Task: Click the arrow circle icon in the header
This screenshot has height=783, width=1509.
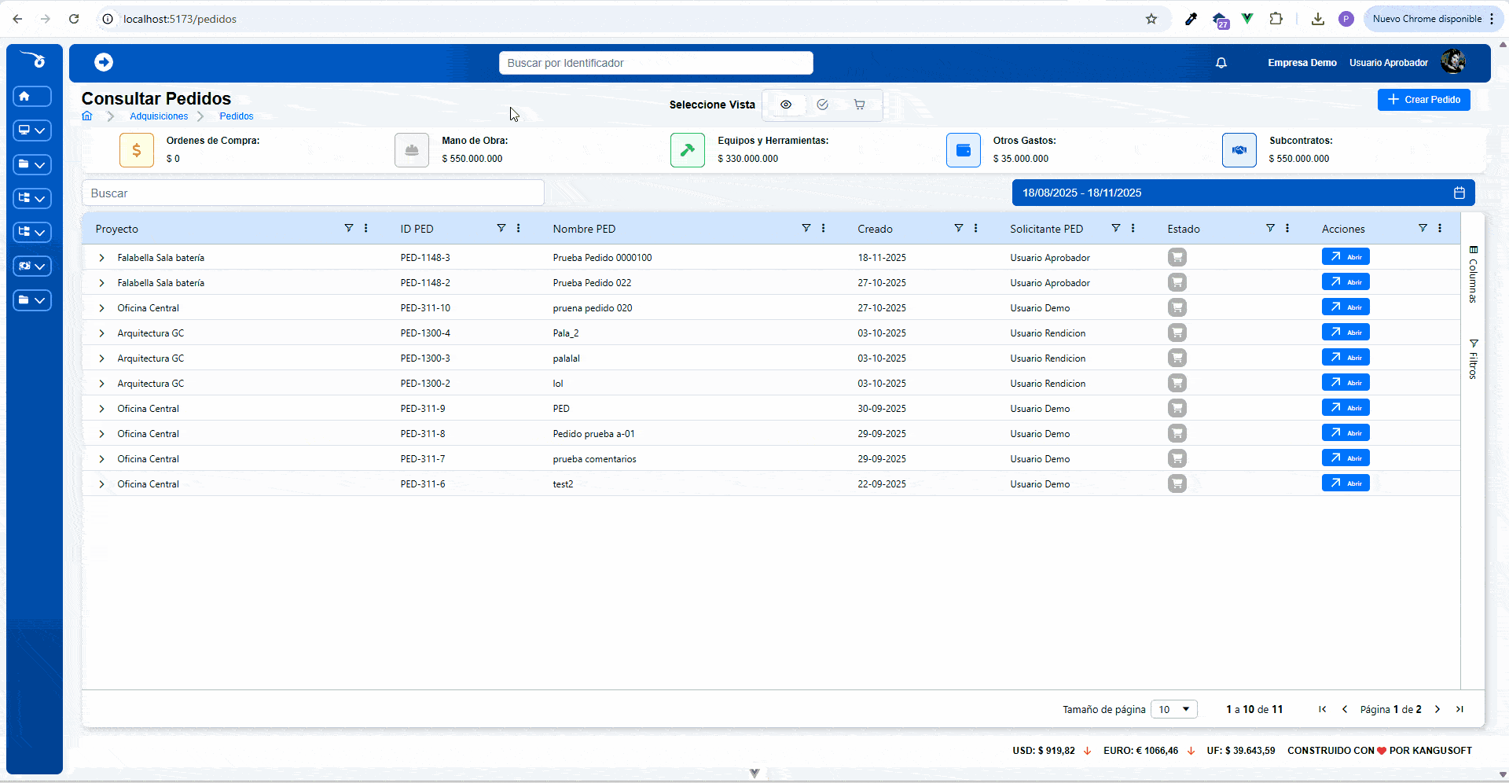Action: click(x=104, y=62)
